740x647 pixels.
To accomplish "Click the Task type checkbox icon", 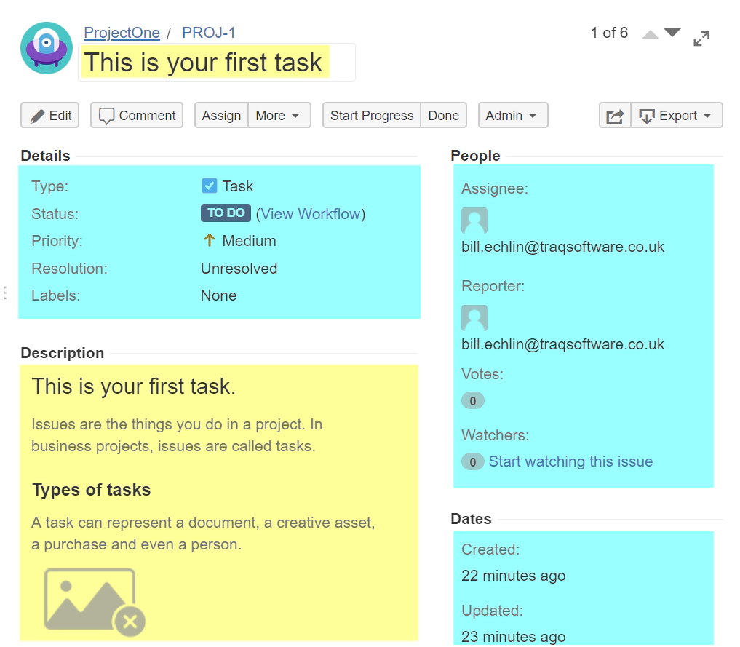I will pos(210,186).
